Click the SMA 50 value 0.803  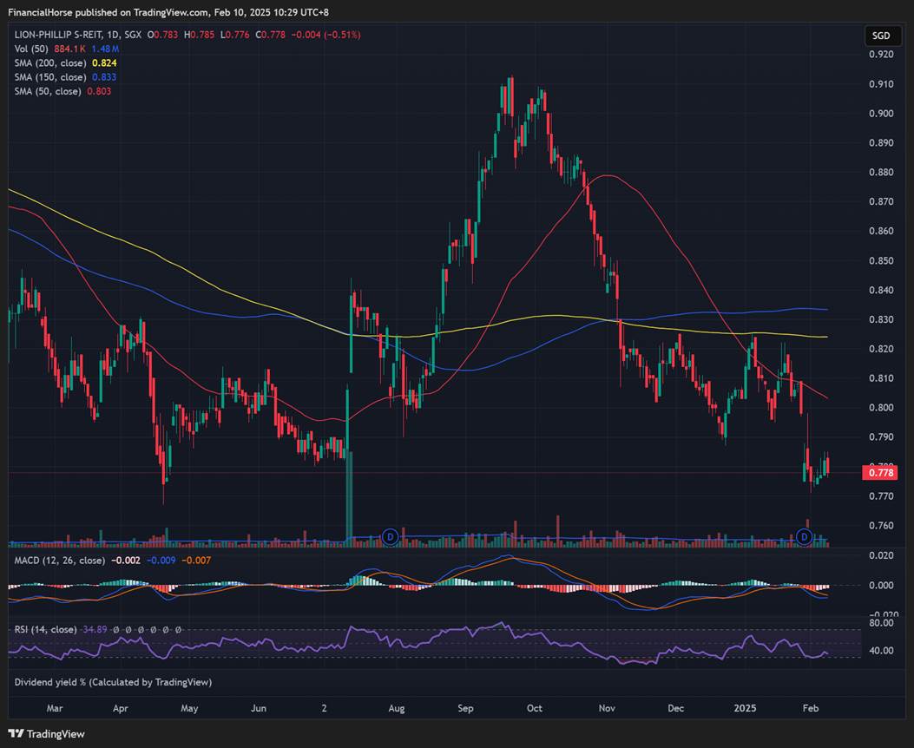pos(99,91)
